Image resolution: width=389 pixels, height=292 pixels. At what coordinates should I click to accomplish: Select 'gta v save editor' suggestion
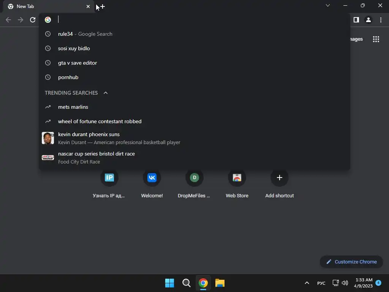click(x=194, y=63)
